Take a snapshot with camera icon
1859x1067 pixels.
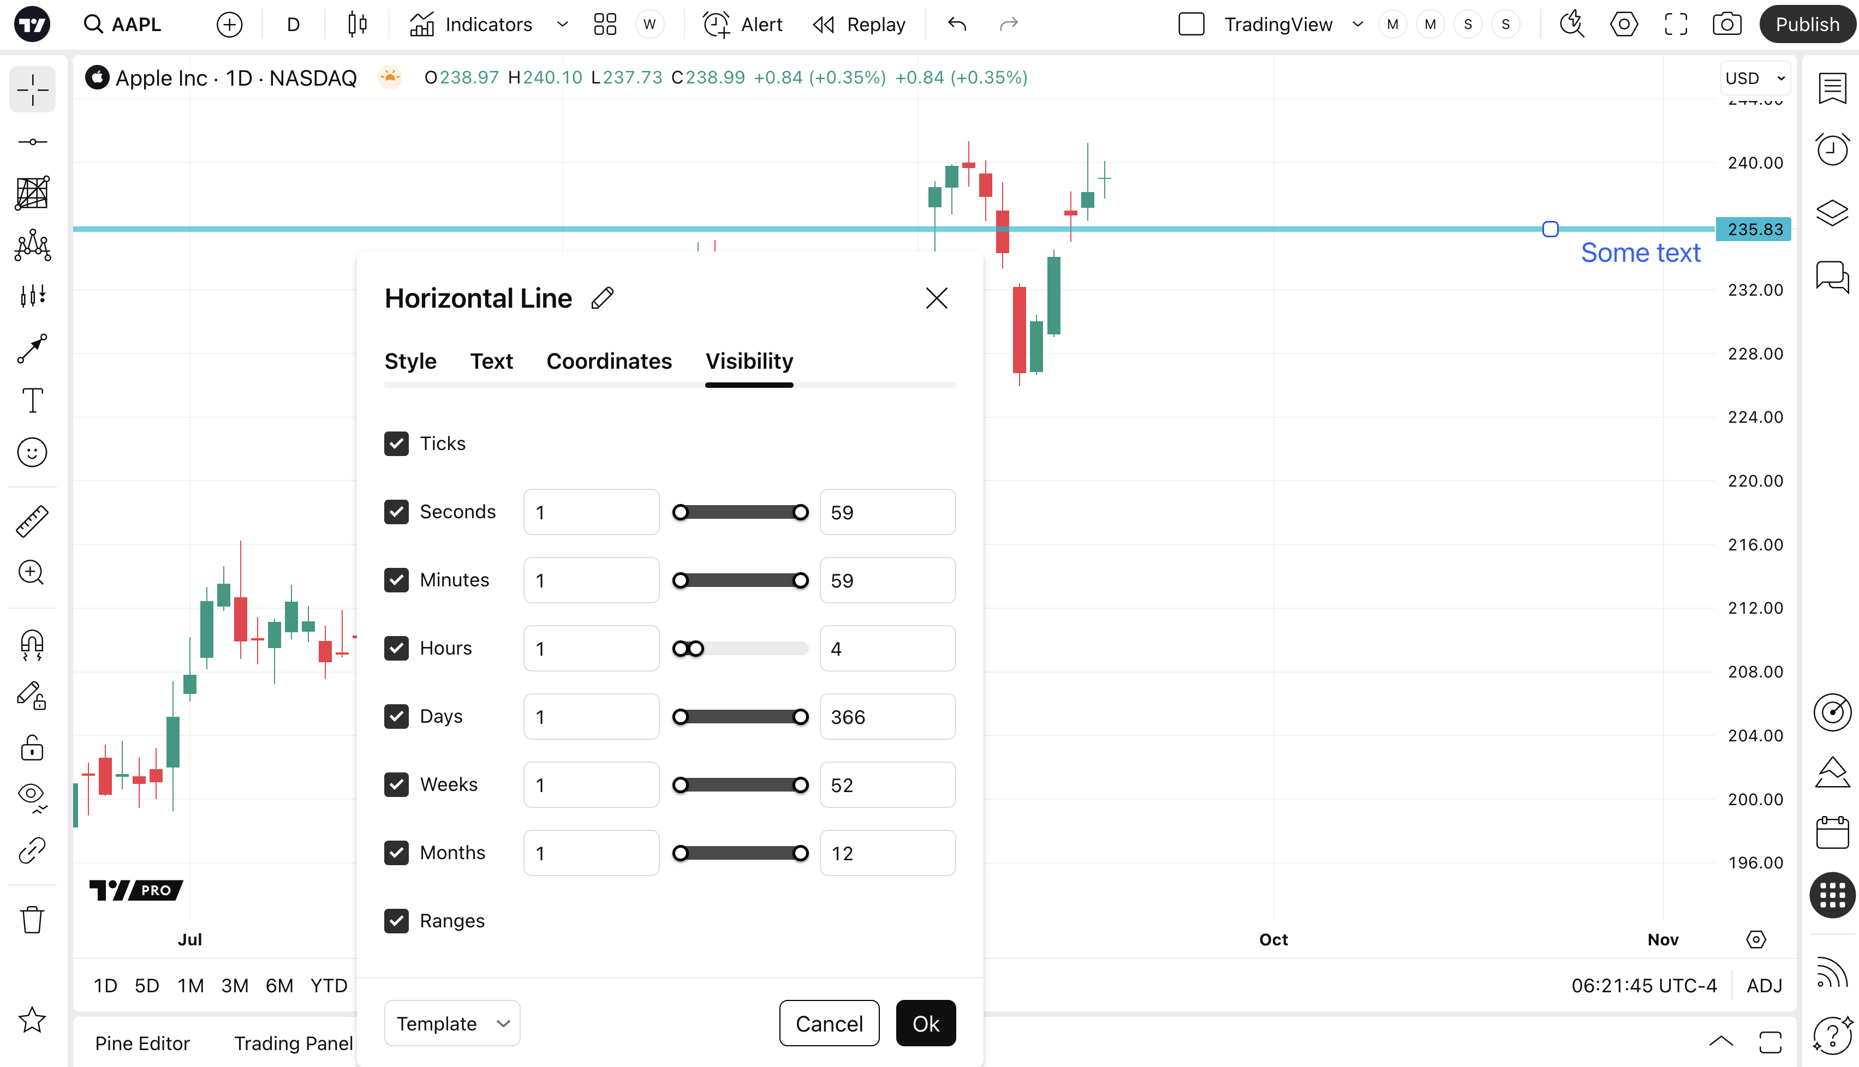(1726, 24)
